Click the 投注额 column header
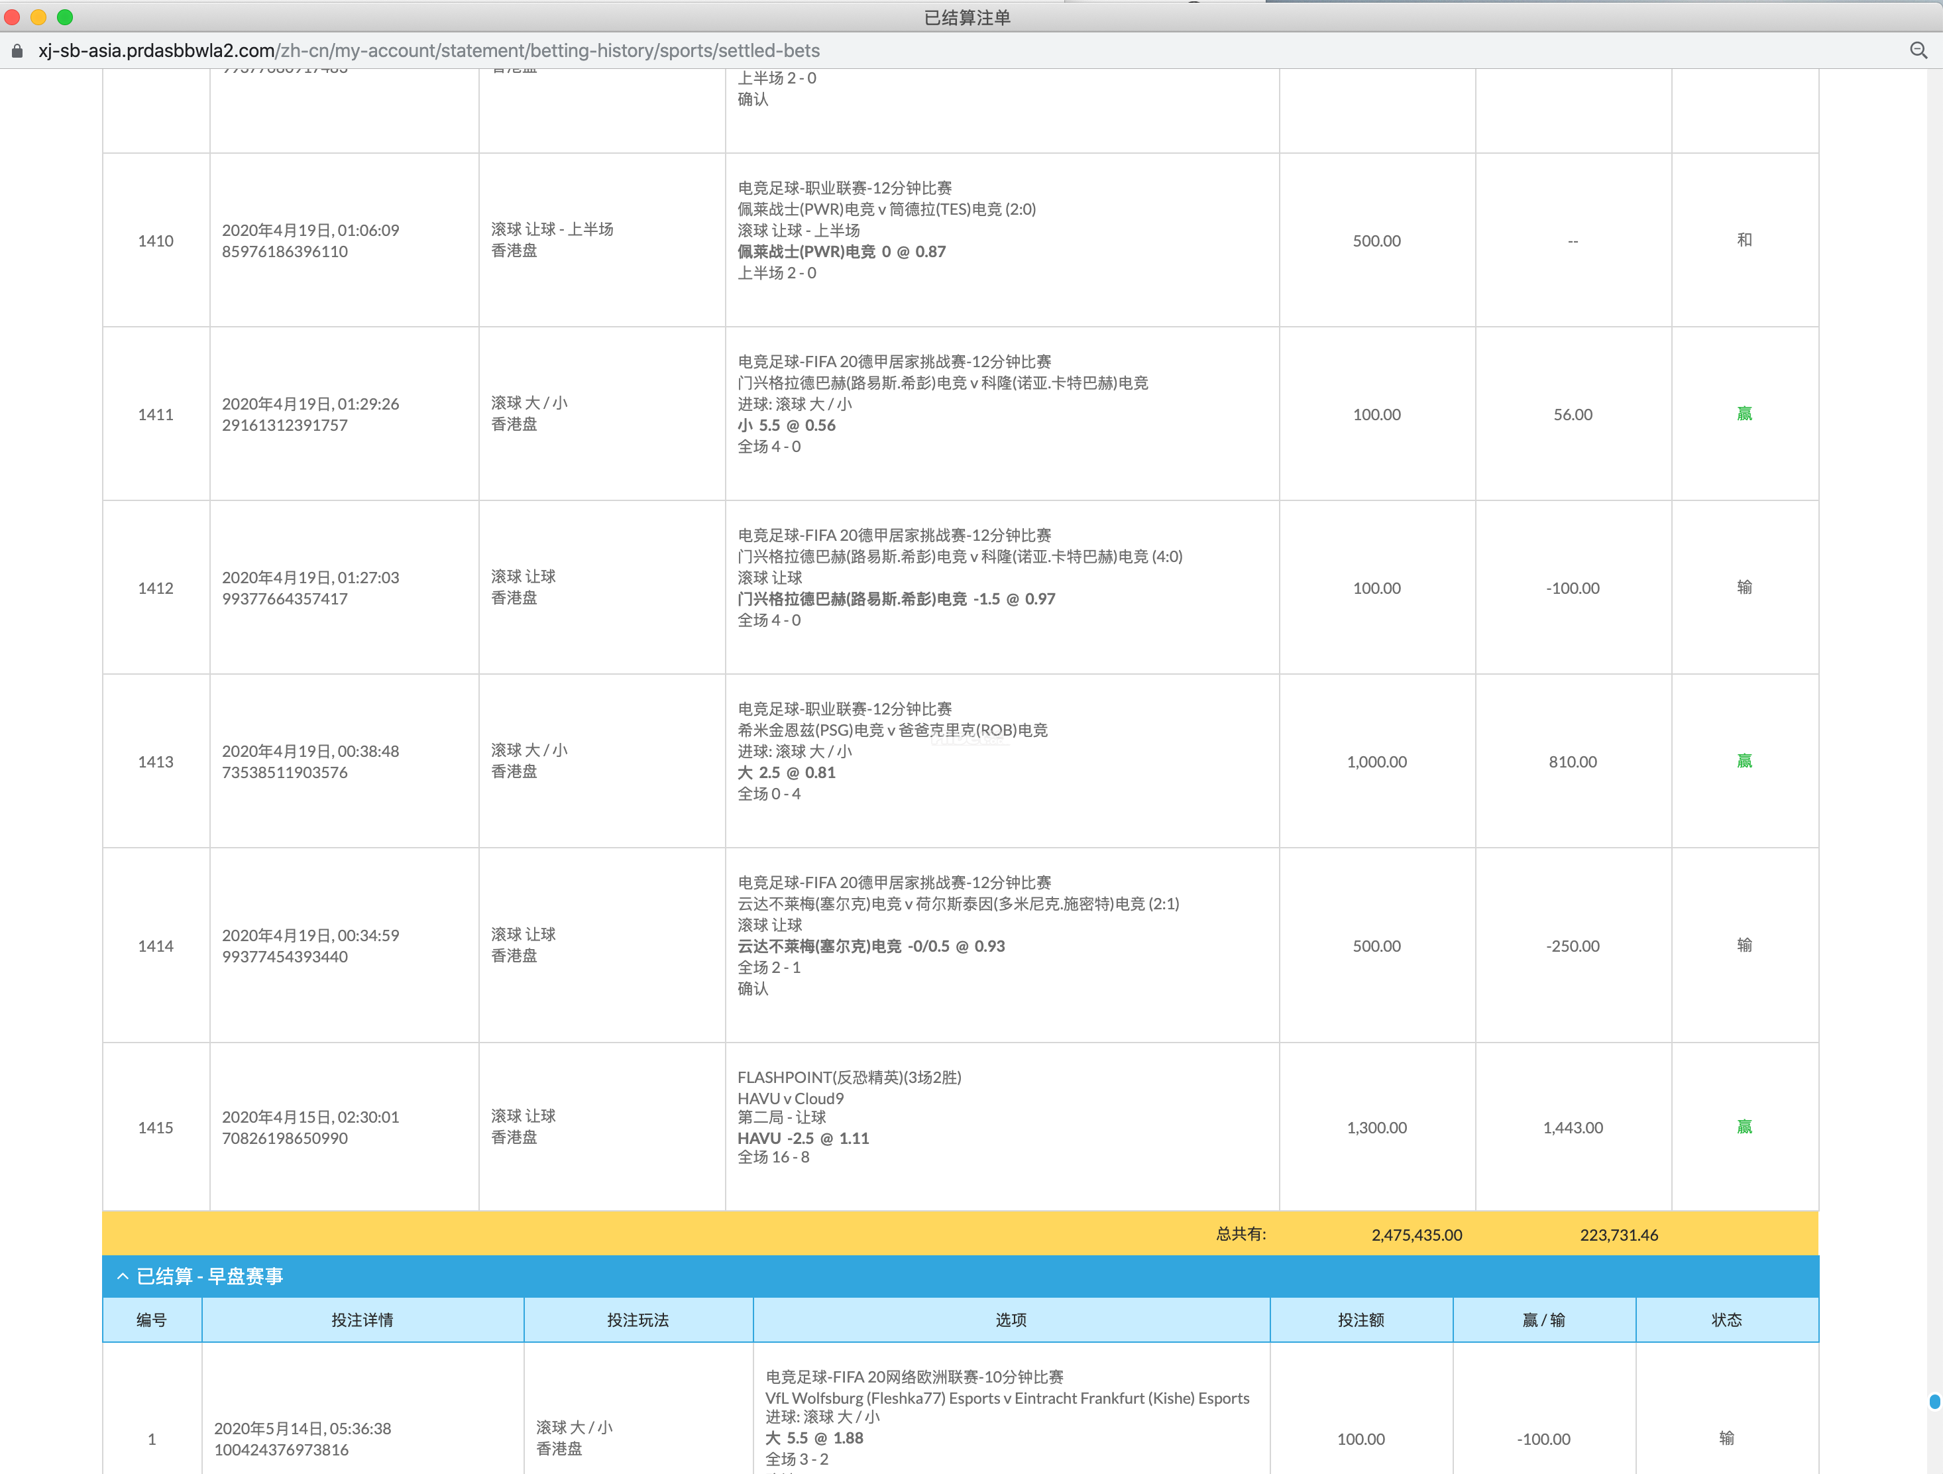The image size is (1943, 1474). [1360, 1320]
